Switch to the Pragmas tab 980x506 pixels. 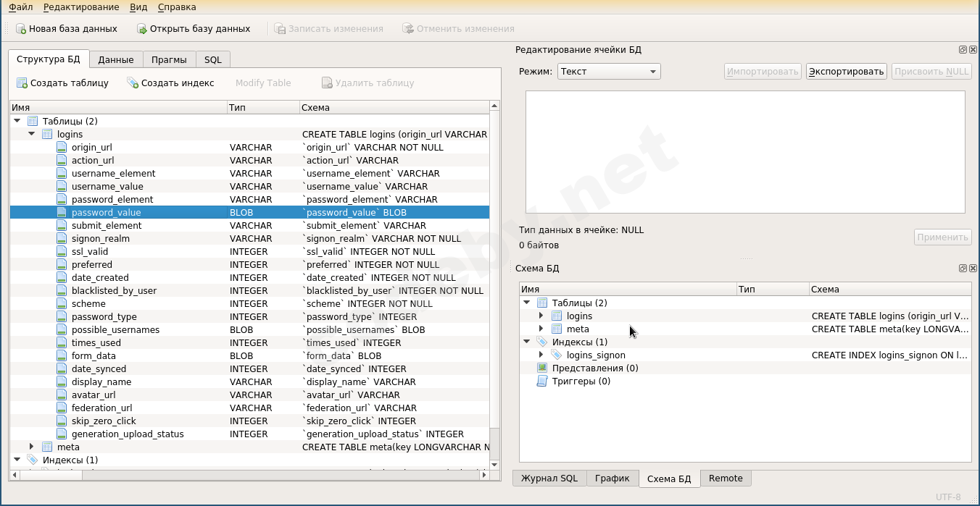click(x=168, y=60)
